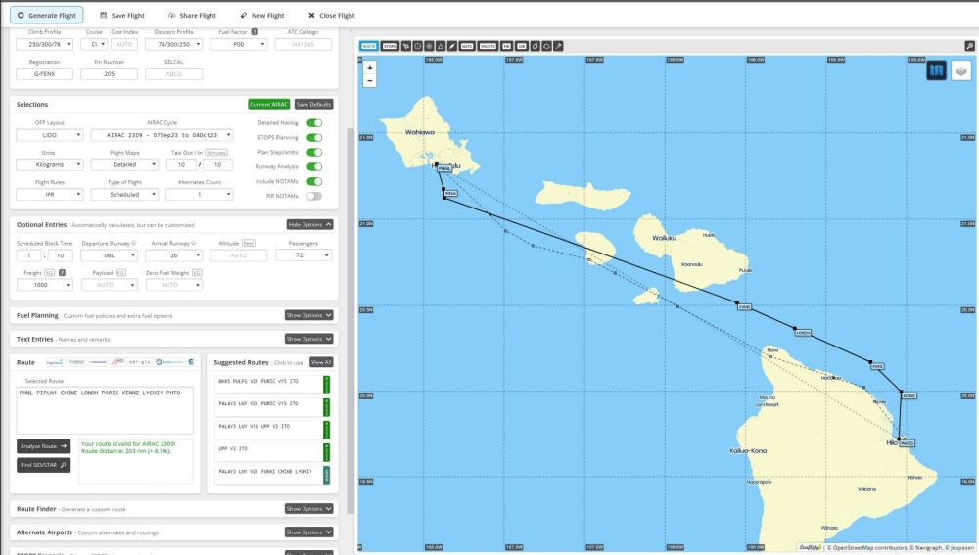Open the Units Kilograms dropdown

(x=50, y=164)
